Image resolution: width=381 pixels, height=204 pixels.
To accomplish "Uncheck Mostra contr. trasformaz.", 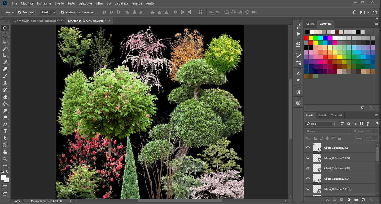I will click(63, 12).
